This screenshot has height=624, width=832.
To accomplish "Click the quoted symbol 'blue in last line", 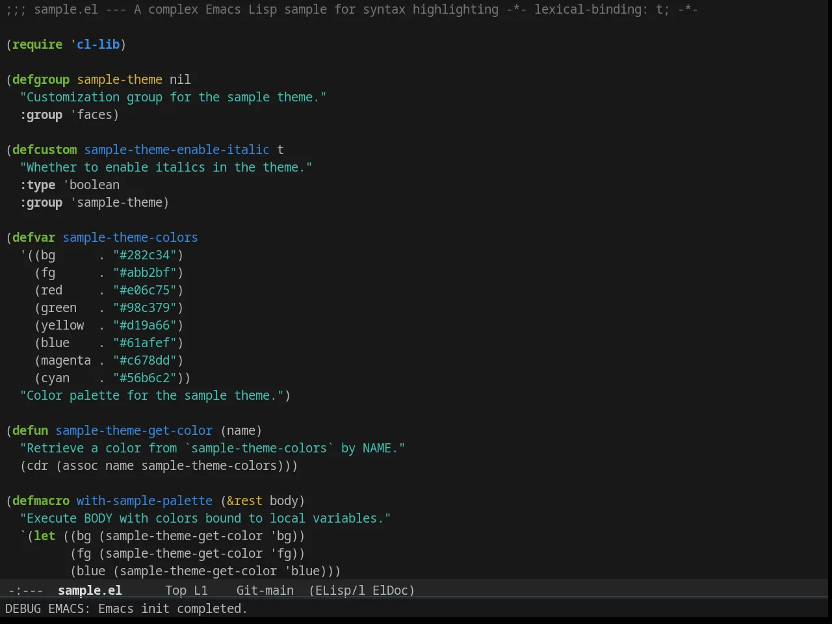I will pos(302,571).
